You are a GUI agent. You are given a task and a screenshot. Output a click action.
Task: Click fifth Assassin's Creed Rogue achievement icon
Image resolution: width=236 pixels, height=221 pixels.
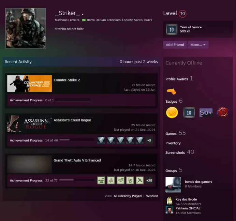point(140,140)
